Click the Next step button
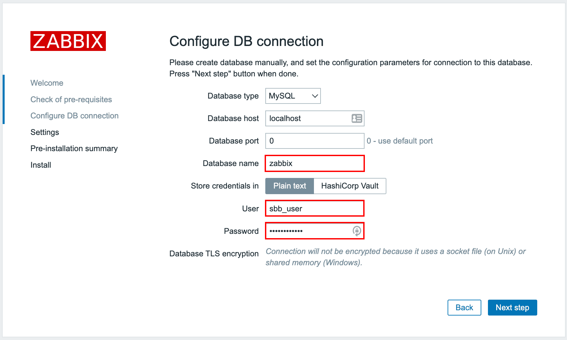 coord(512,308)
